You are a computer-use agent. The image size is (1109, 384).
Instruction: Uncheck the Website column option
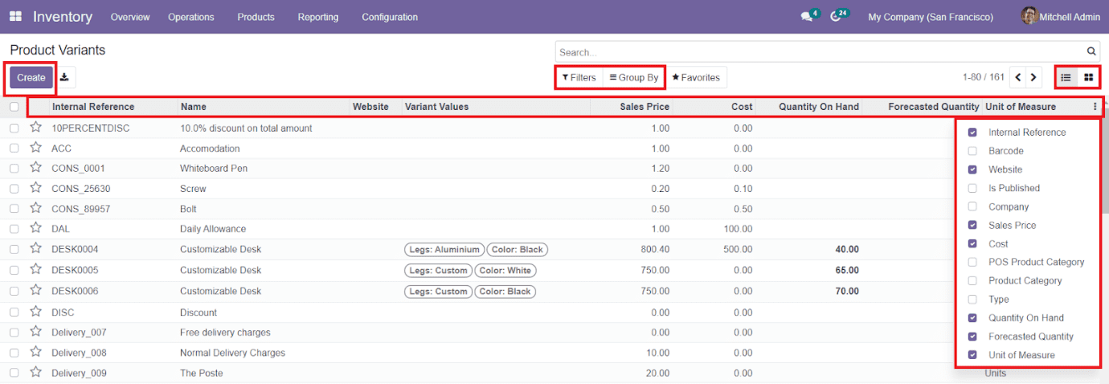(x=973, y=170)
